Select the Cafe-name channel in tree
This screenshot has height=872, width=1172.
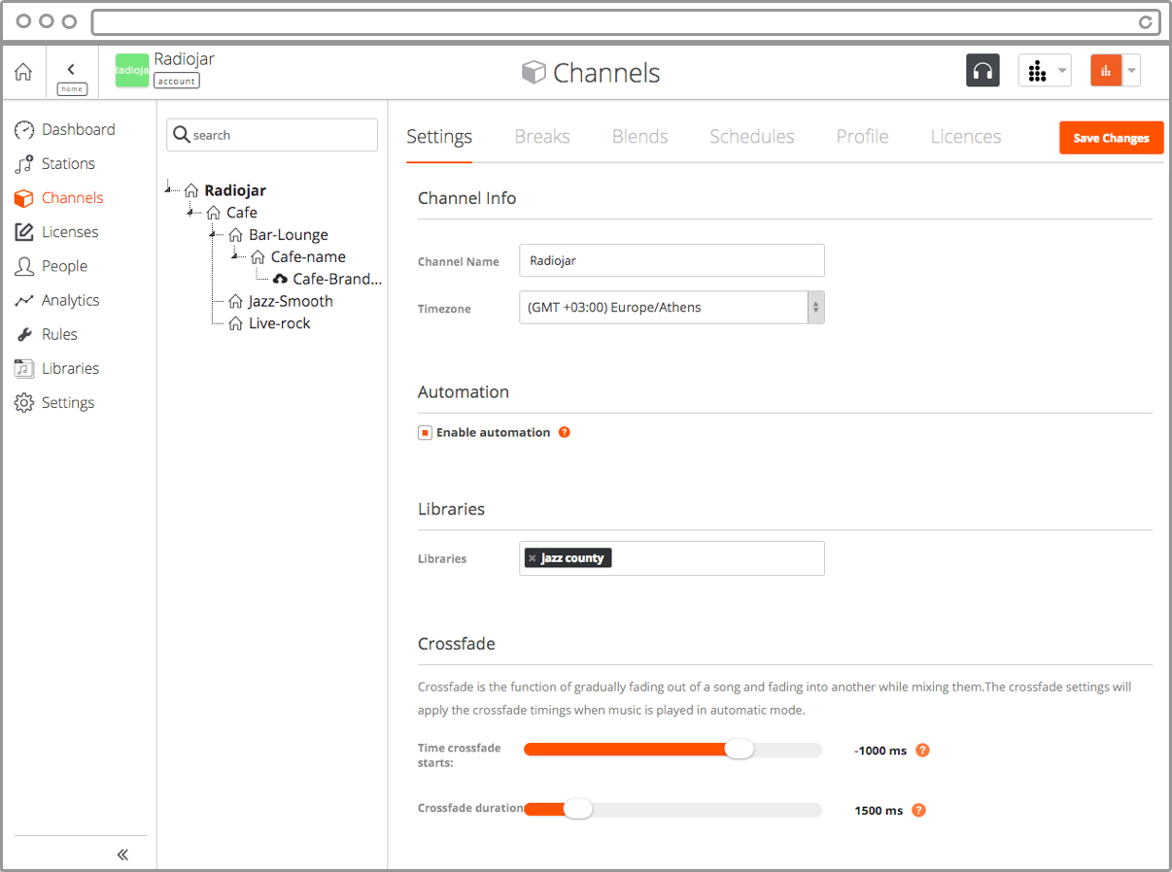[x=308, y=257]
